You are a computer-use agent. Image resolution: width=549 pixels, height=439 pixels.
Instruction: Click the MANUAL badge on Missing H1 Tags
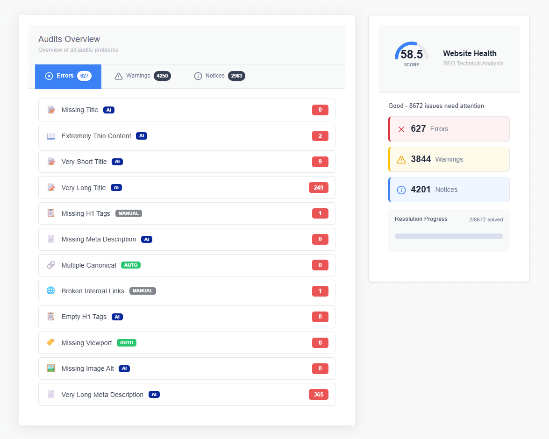128,213
